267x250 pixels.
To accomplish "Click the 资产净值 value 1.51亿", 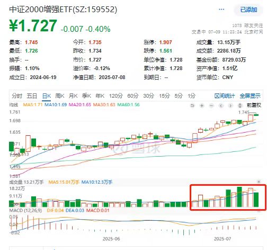I will click(230, 68).
